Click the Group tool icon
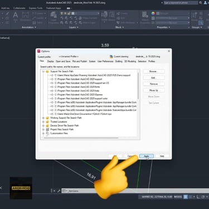209x209 pixels. (194, 16)
